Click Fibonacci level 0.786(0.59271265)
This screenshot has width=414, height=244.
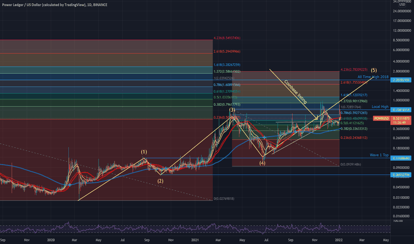pos(354,113)
